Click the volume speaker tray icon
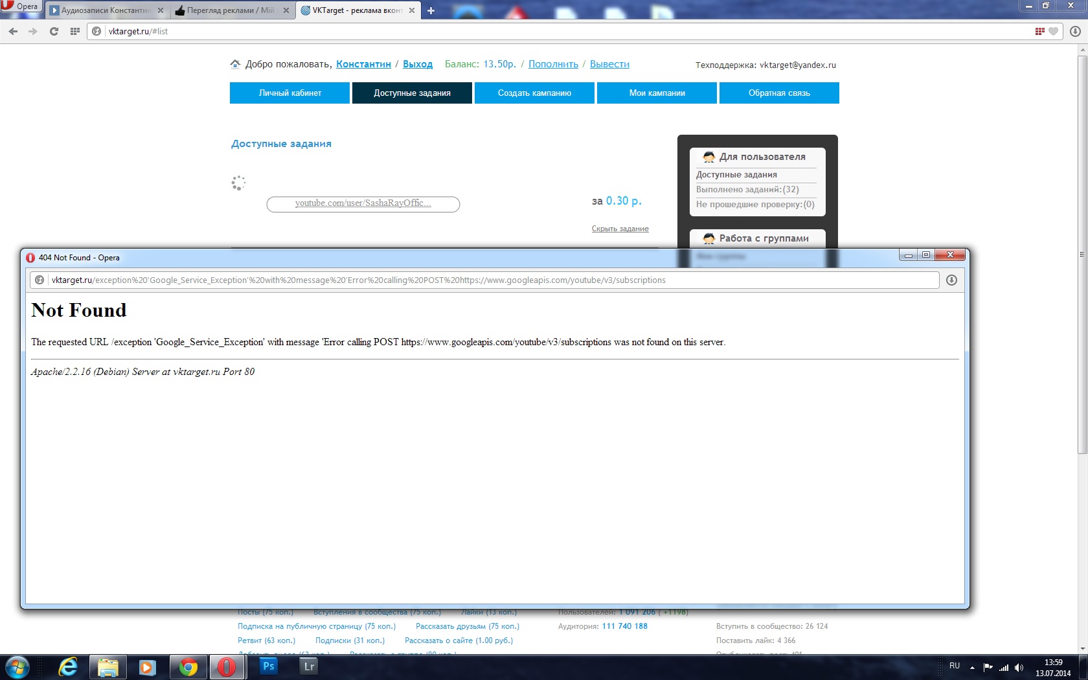The width and height of the screenshot is (1088, 680). click(1019, 667)
